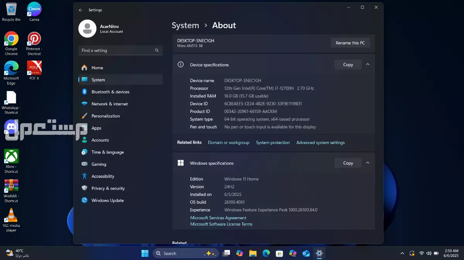Open Accessibility settings in sidebar
This screenshot has width=464, height=260.
[120, 176]
